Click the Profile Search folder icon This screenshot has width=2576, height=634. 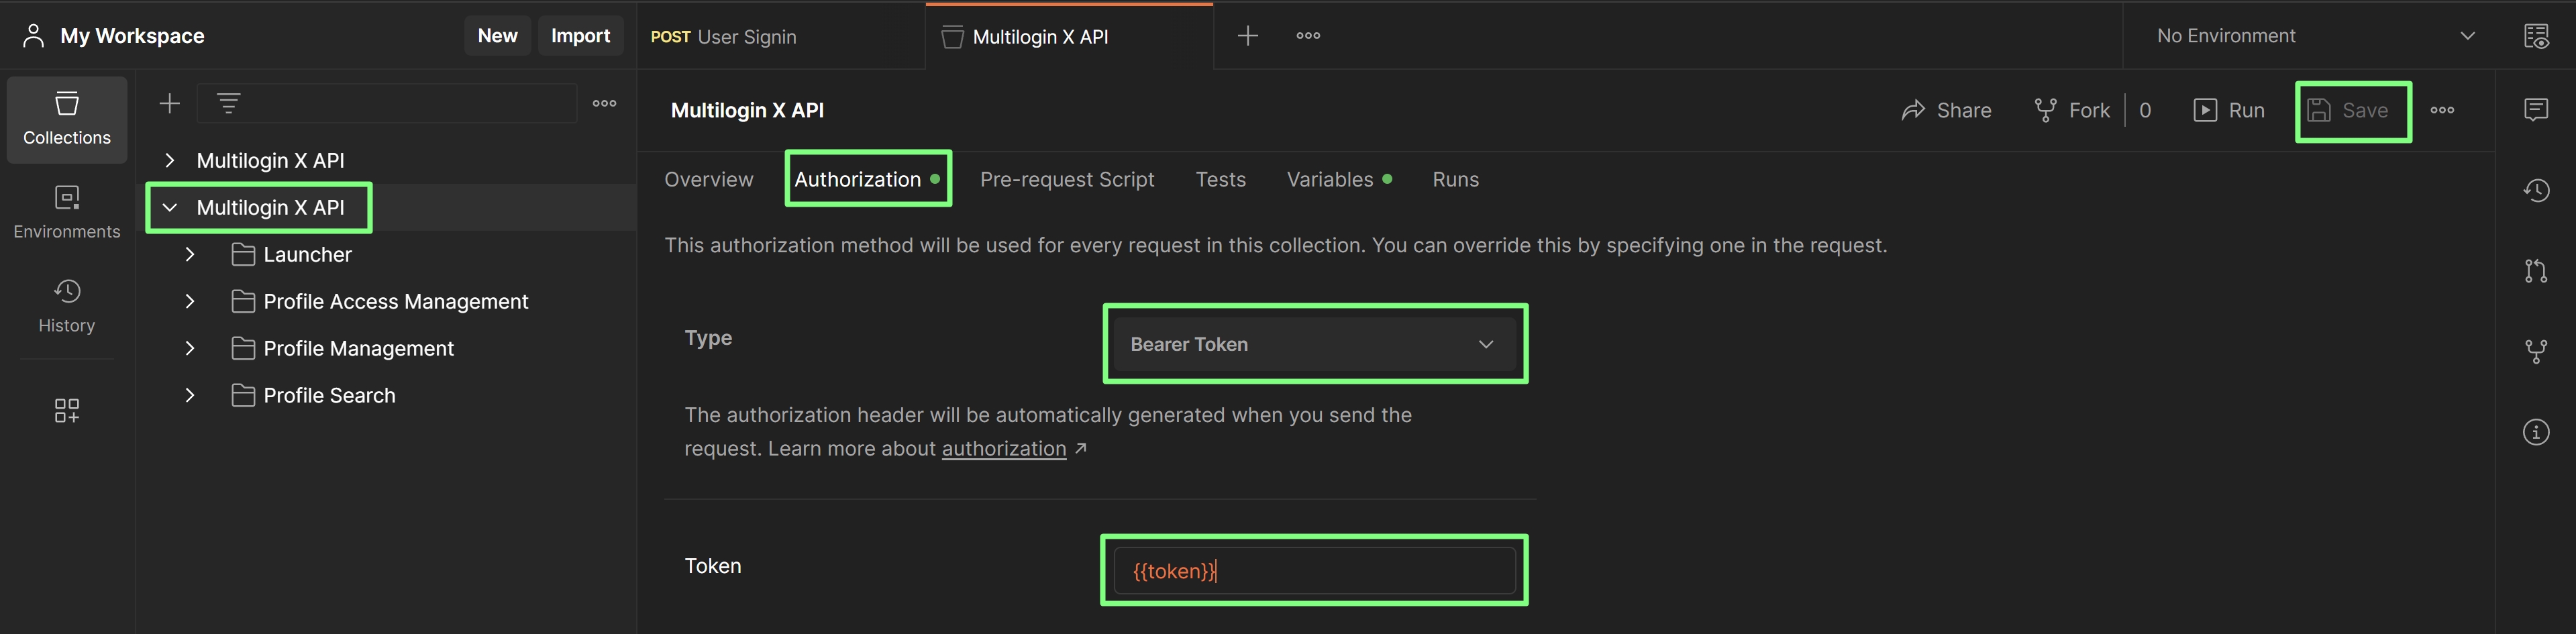[x=243, y=396]
